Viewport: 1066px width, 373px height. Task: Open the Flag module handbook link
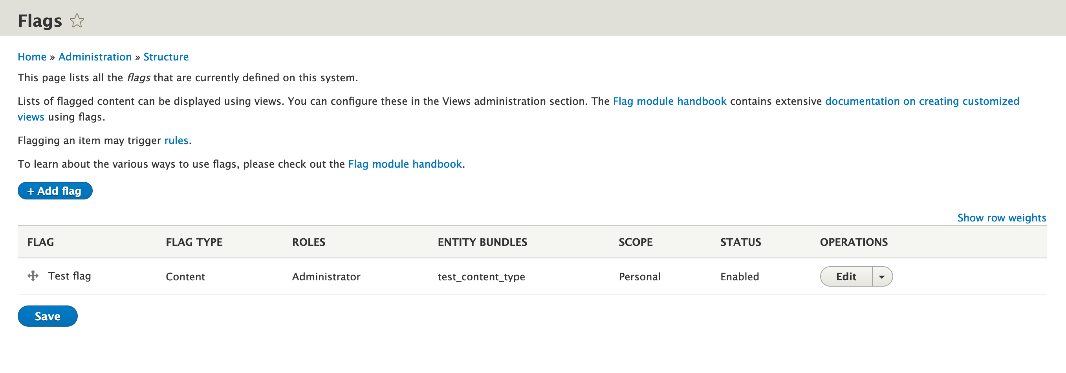coord(670,101)
